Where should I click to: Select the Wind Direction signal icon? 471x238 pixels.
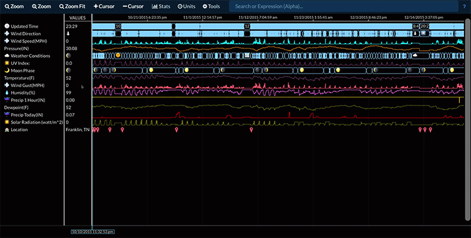(x=6, y=34)
